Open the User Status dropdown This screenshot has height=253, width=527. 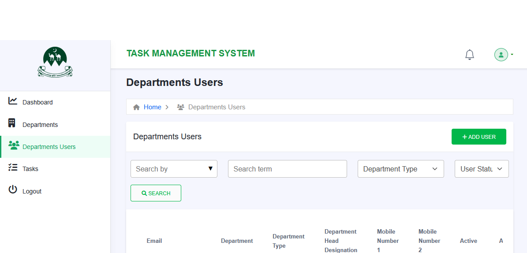[x=481, y=169]
